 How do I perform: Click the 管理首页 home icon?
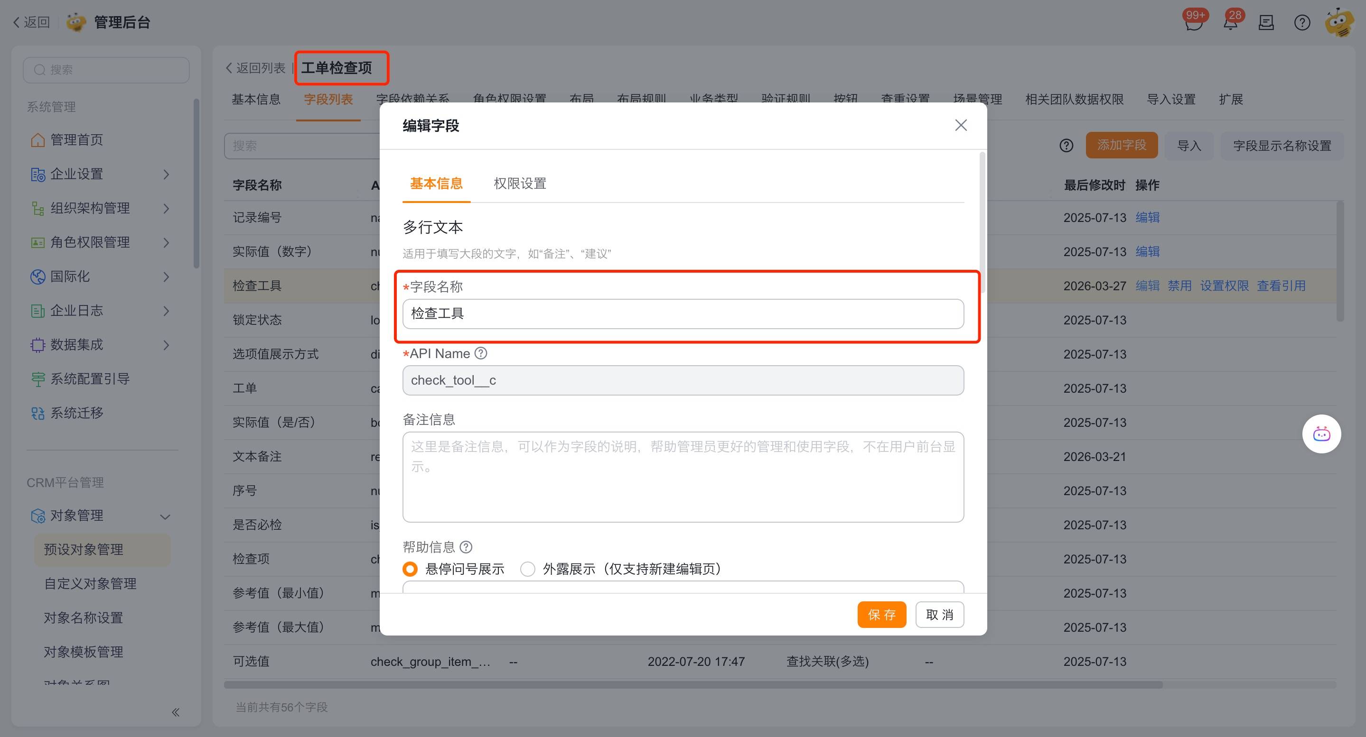pos(37,140)
